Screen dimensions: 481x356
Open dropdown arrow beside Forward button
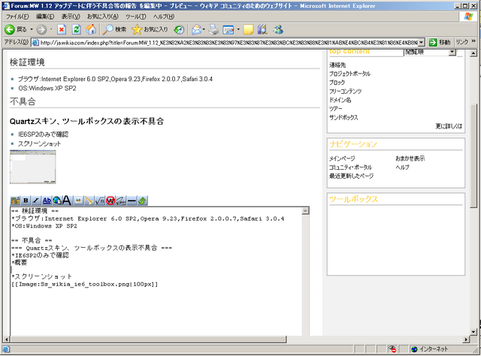[x=51, y=29]
